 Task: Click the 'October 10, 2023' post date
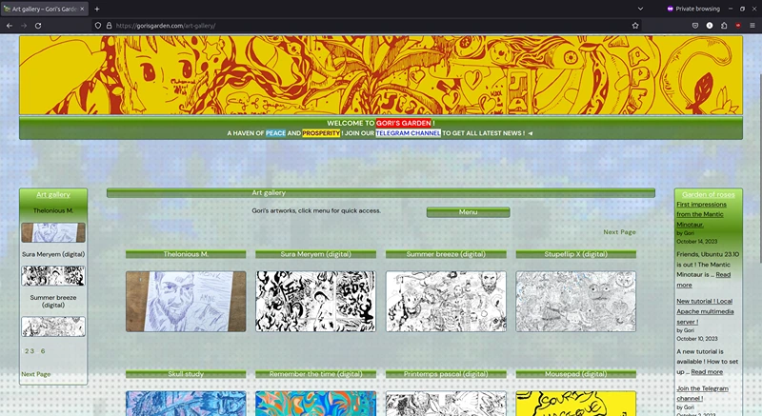(697, 339)
